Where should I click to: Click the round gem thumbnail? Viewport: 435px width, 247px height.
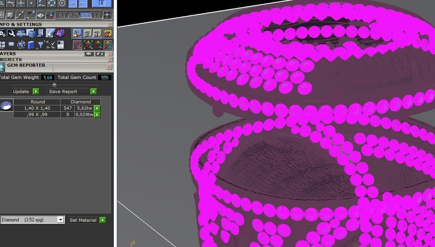tap(6, 105)
